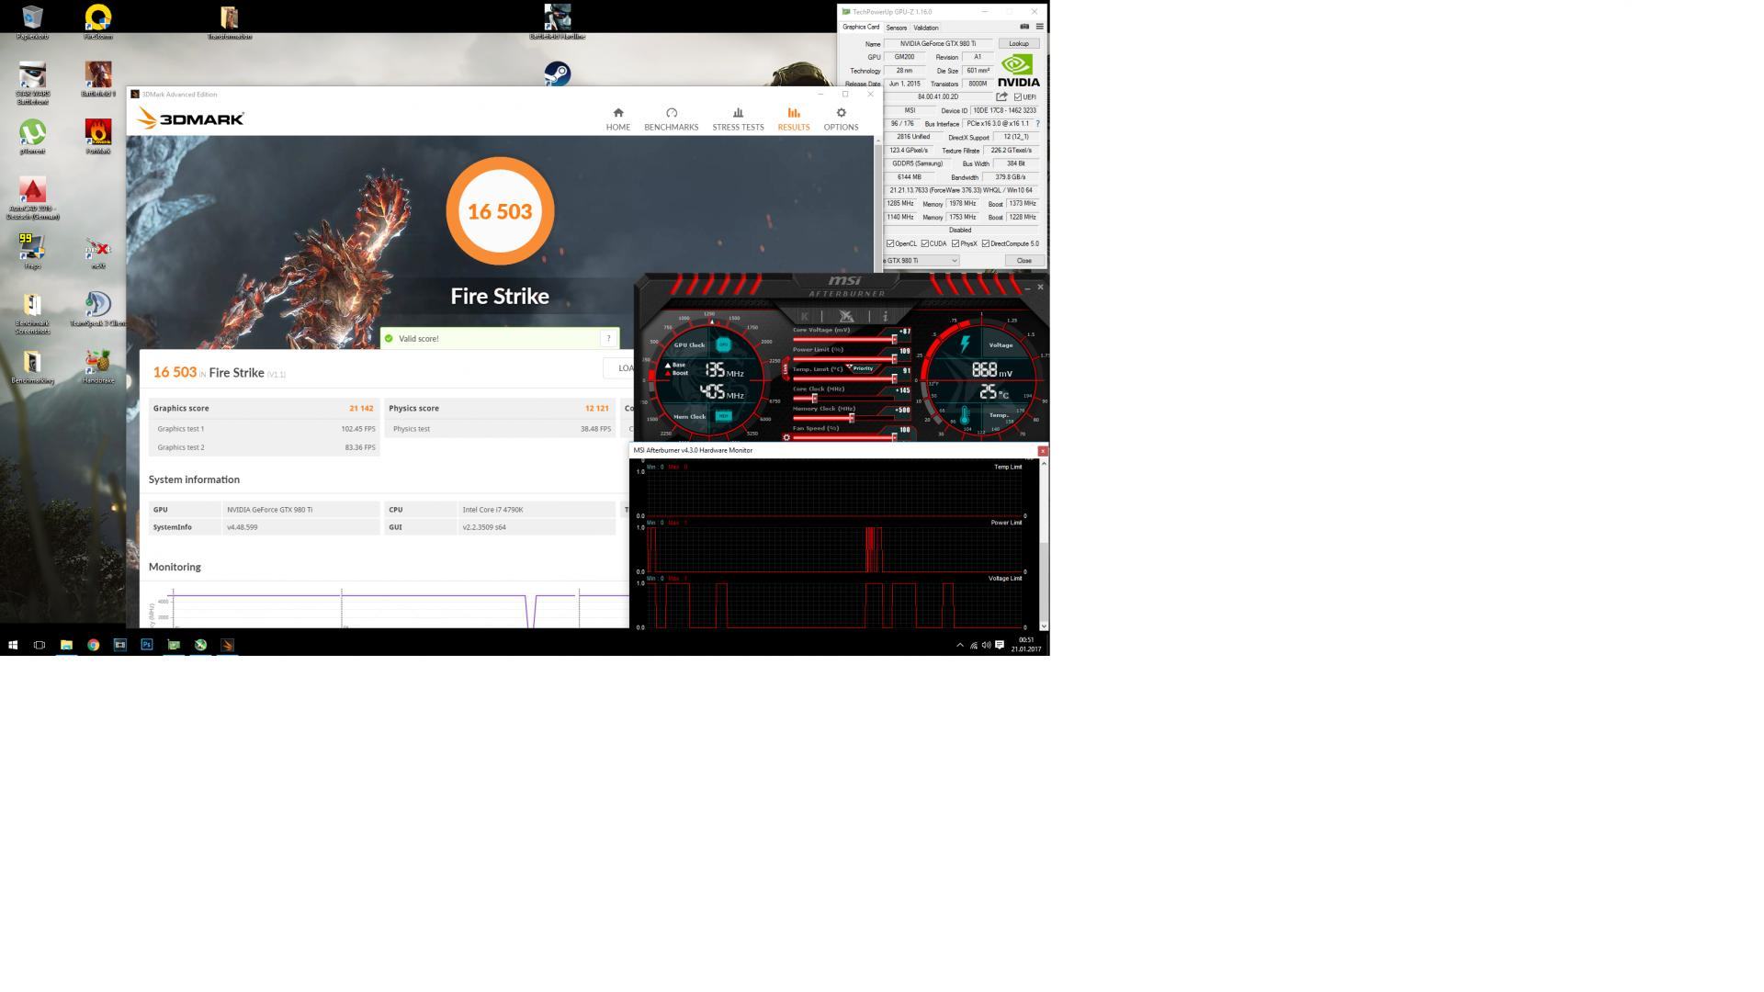The width and height of the screenshot is (1764, 992).
Task: Open Afterburner fan settings gear icon
Action: point(786,437)
